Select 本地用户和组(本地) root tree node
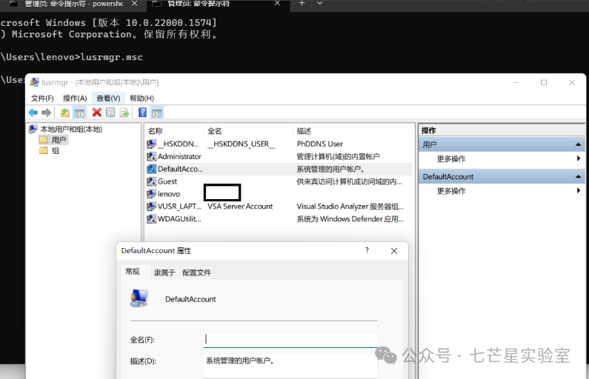The image size is (589, 379). (71, 129)
